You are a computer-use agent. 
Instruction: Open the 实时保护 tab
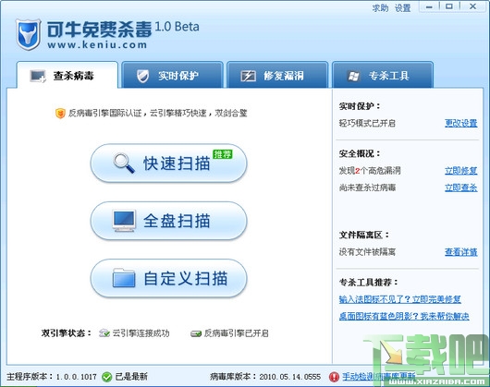click(x=172, y=75)
